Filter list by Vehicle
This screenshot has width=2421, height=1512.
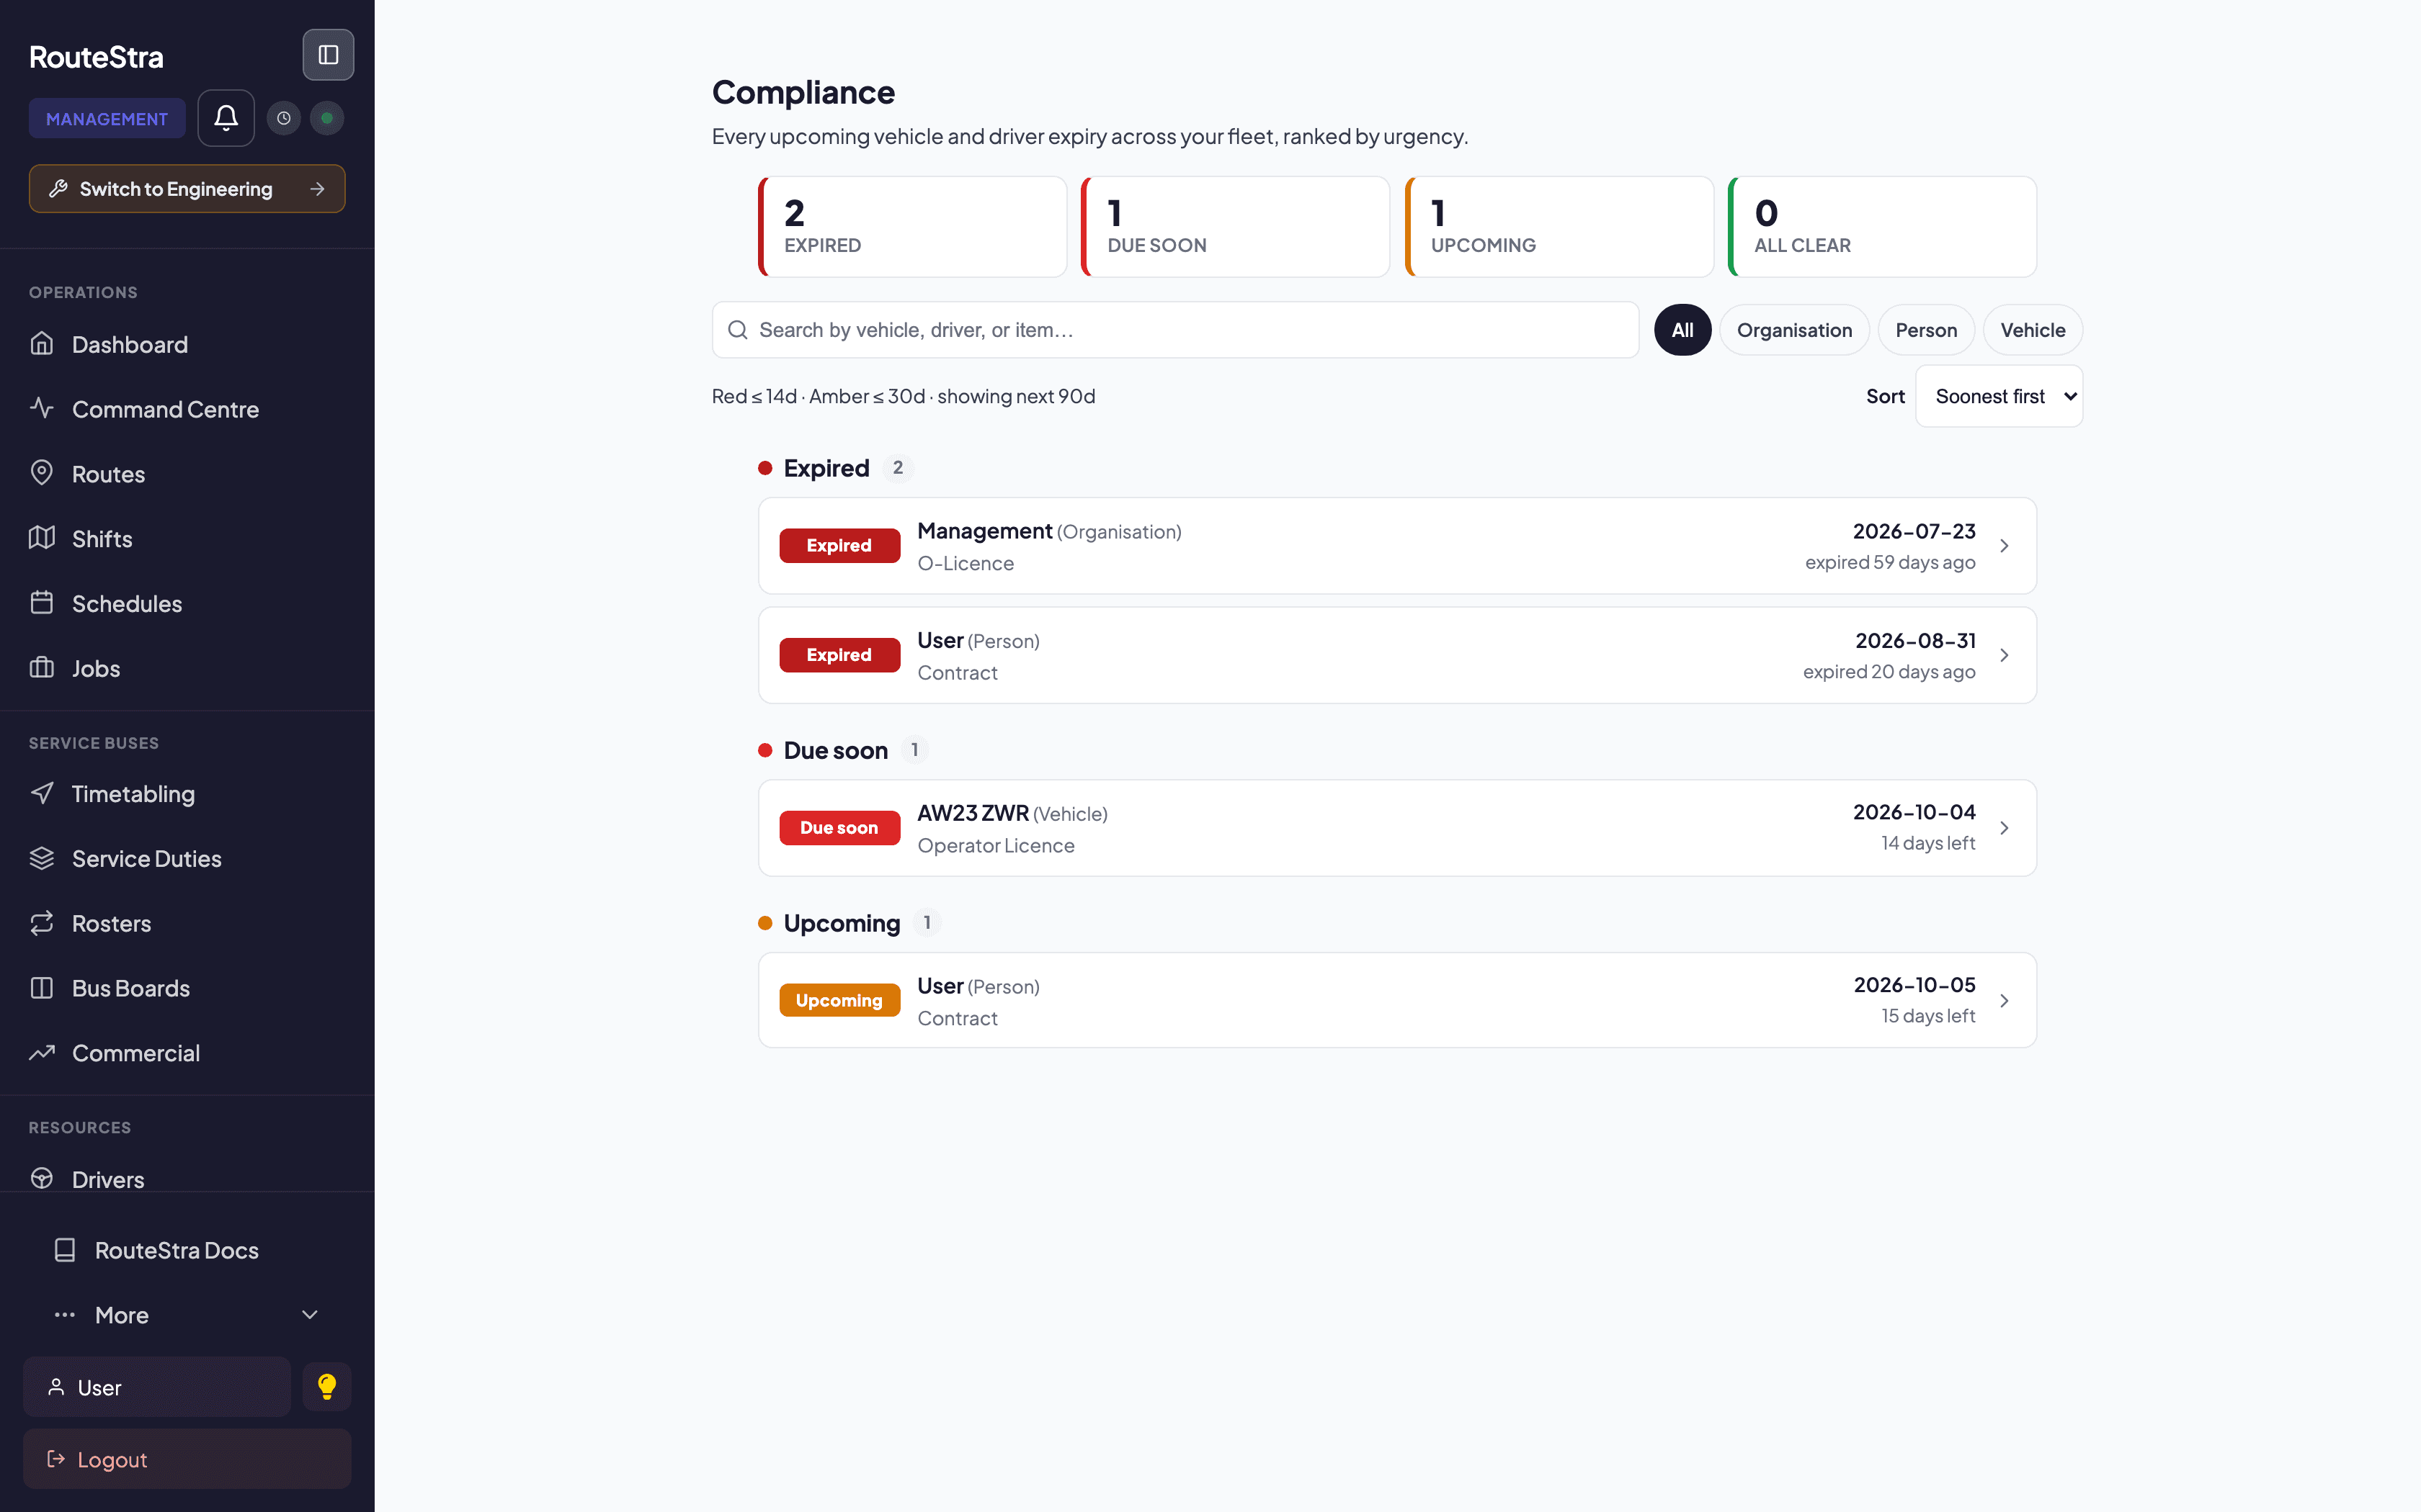coord(2032,330)
